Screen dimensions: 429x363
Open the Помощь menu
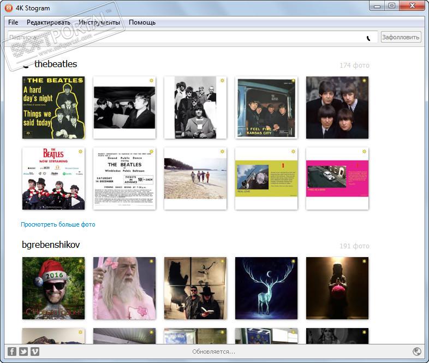(142, 22)
